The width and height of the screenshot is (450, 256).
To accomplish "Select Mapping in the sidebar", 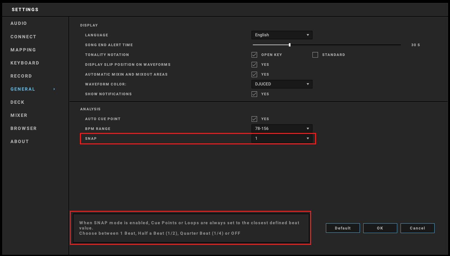I will pos(23,50).
